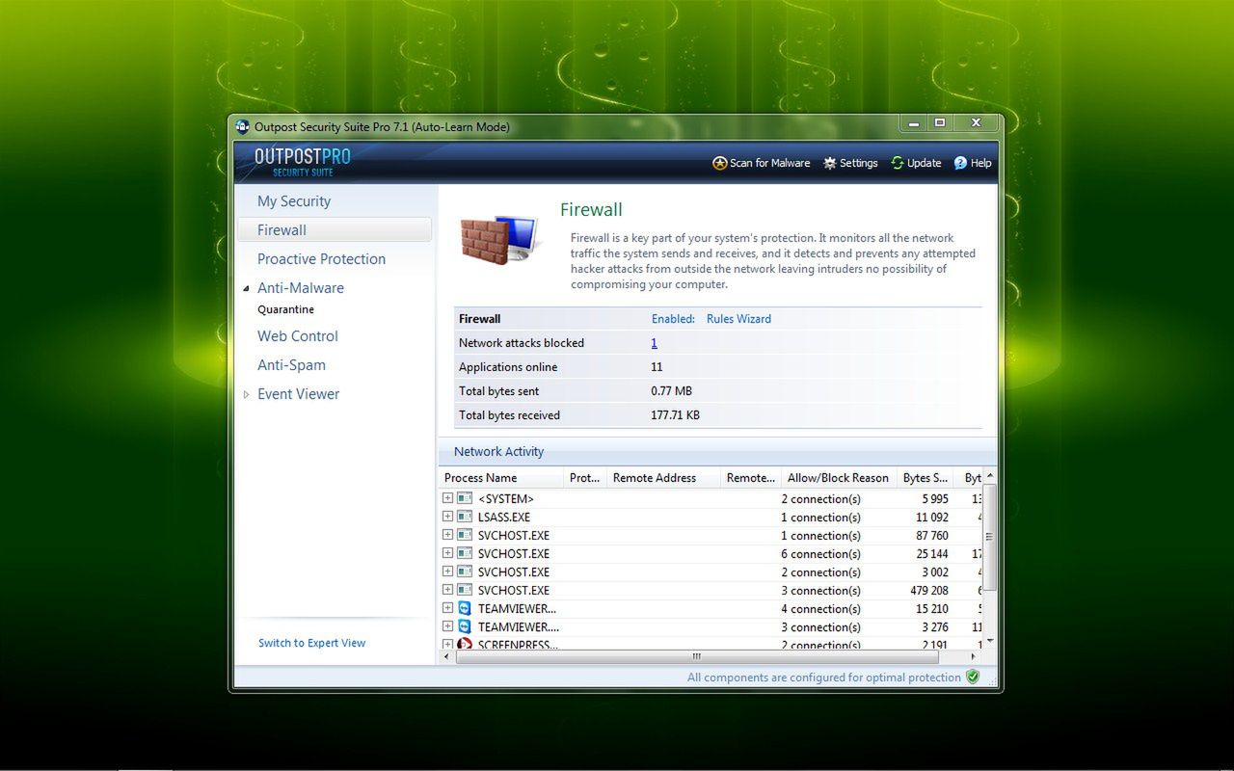Screen dimensions: 1234x771
Task: Click the TeamViewer icon with 3 connections
Action: 465,626
